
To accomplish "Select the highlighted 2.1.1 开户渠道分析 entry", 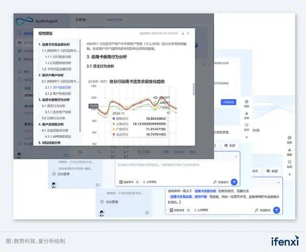I will (58, 87).
